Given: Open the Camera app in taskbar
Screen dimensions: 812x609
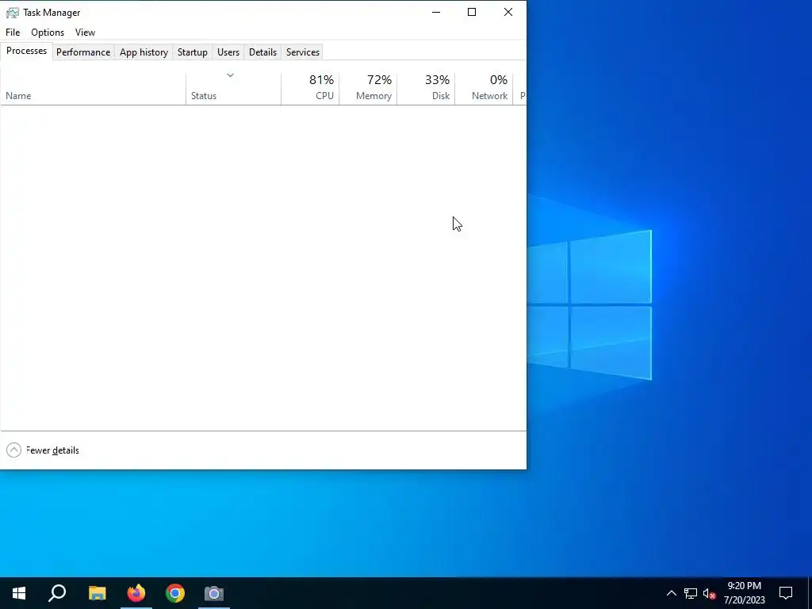Looking at the screenshot, I should 214,593.
